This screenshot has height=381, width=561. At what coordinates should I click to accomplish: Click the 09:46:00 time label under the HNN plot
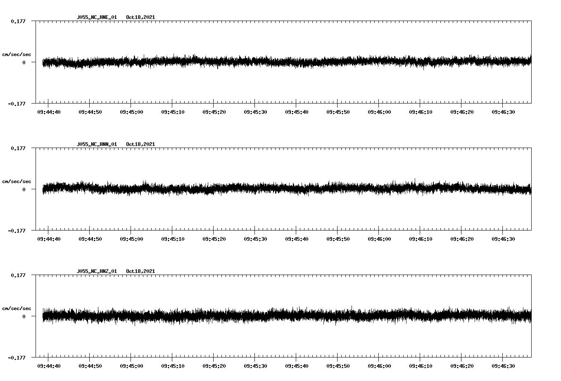[379, 239]
